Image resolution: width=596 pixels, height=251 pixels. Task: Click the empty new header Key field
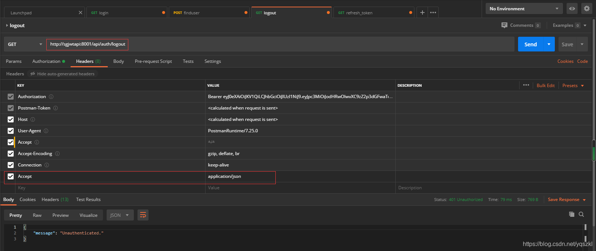pyautogui.click(x=110, y=188)
